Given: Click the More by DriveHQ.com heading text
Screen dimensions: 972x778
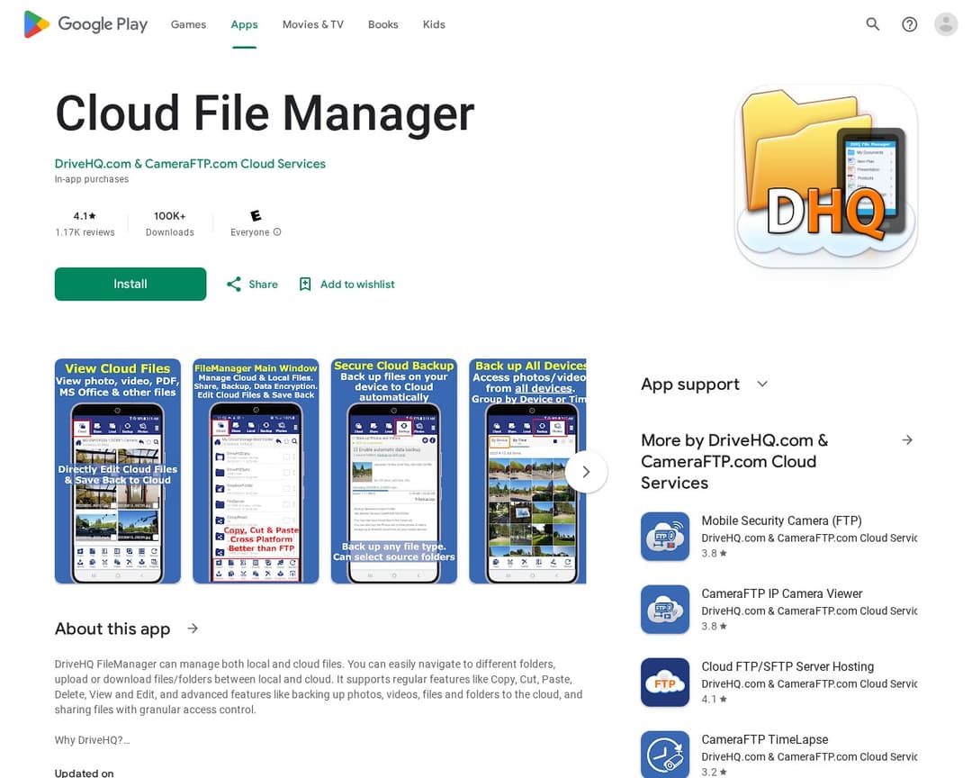Looking at the screenshot, I should pyautogui.click(x=735, y=462).
